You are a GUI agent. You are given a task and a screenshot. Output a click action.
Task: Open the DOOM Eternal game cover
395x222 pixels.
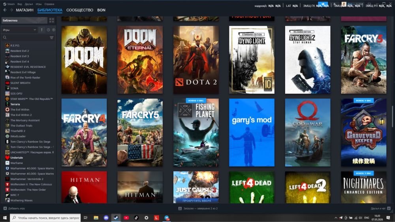(140, 60)
